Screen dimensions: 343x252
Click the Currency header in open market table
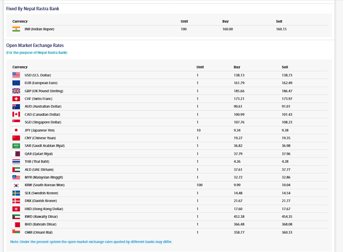tap(20, 67)
